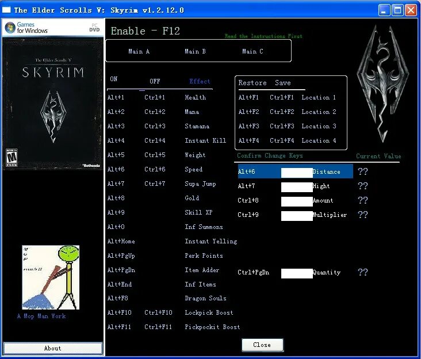
Task: Click 'Location 2' in the Restore/Save box
Action: click(319, 112)
